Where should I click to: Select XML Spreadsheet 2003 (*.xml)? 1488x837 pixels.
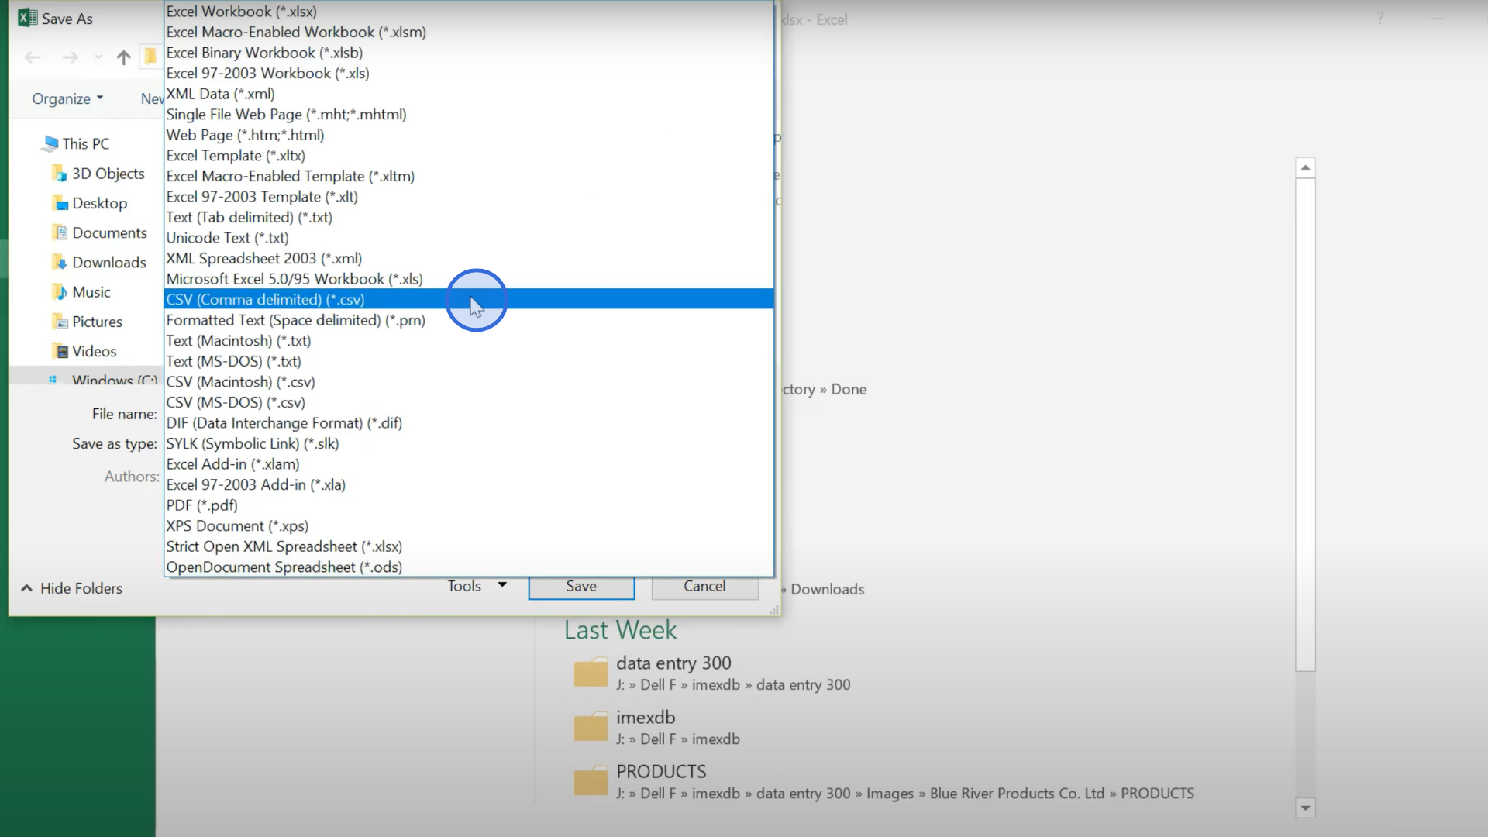(469, 258)
